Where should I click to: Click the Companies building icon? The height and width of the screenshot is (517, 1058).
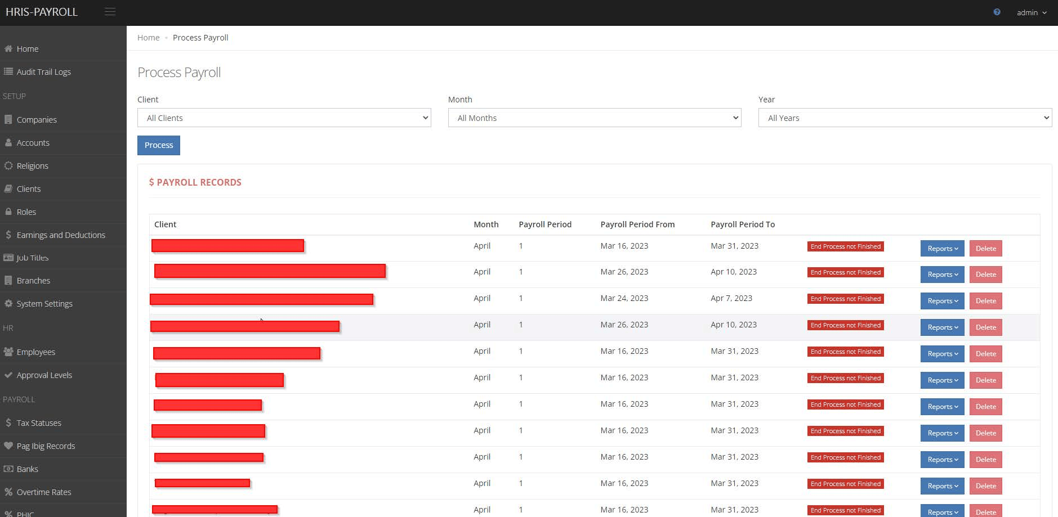[8, 119]
